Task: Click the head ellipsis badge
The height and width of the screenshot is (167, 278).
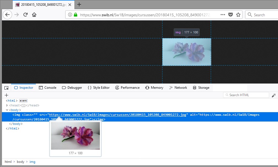Action: pos(23,106)
